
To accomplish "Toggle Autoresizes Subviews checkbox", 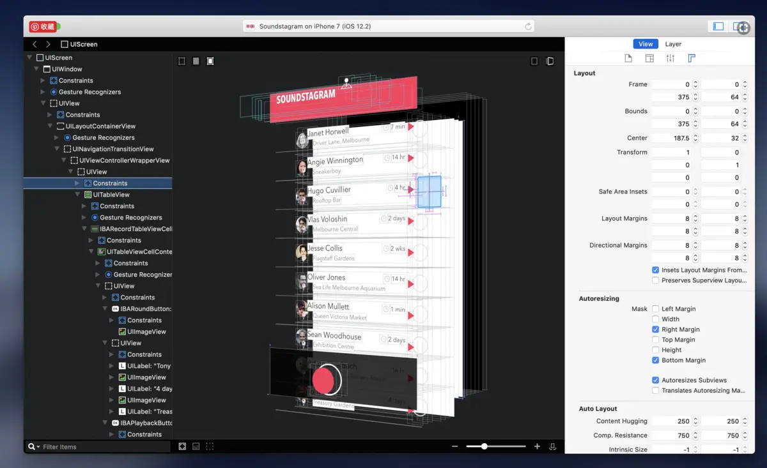I will [655, 380].
